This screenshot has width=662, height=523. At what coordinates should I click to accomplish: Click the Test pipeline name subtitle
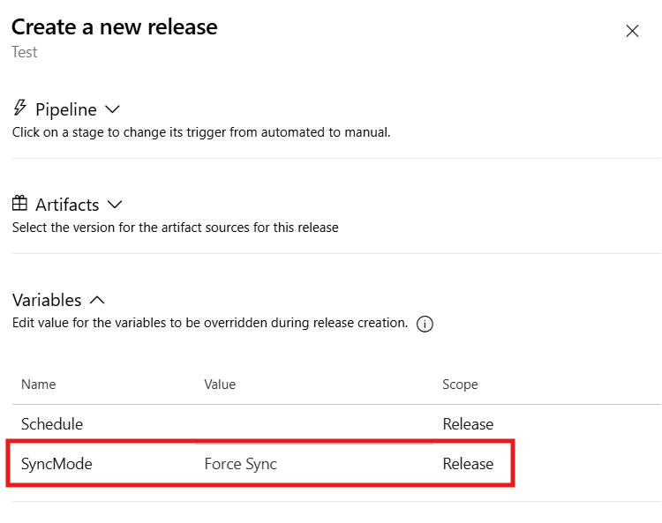[x=25, y=52]
